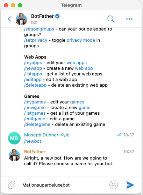Click the red close window button
The width and height of the screenshot is (143, 195).
point(6,5)
